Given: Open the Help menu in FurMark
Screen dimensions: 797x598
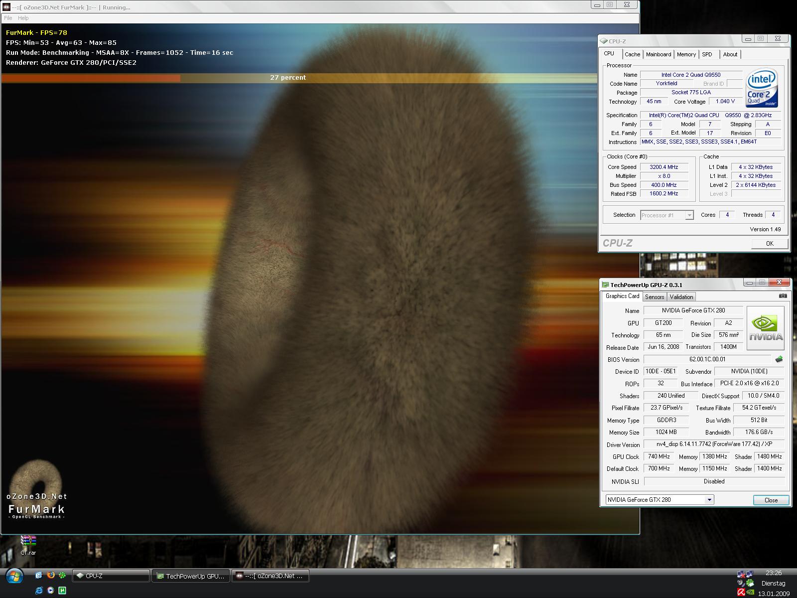Looking at the screenshot, I should point(23,18).
